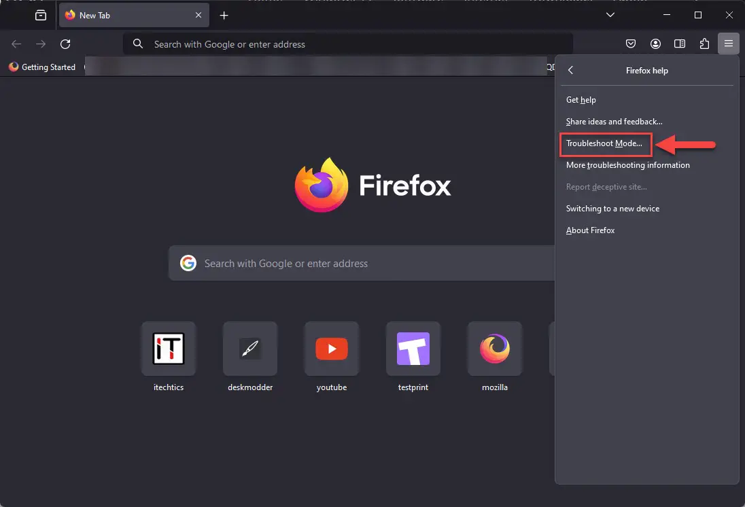This screenshot has height=507, width=745.
Task: Click the Reload page icon
Action: point(65,43)
